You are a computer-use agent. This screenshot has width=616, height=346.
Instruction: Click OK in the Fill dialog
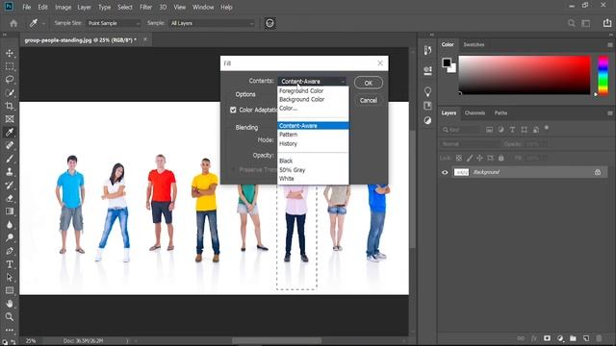(368, 83)
